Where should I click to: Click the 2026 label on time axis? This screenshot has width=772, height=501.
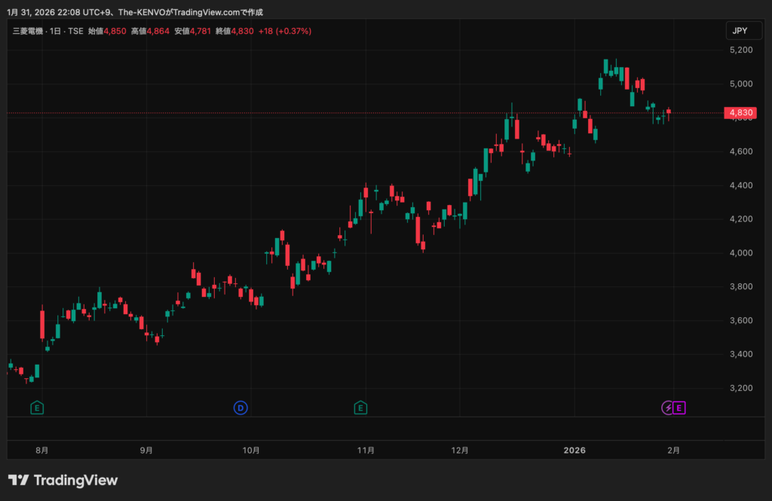(574, 451)
